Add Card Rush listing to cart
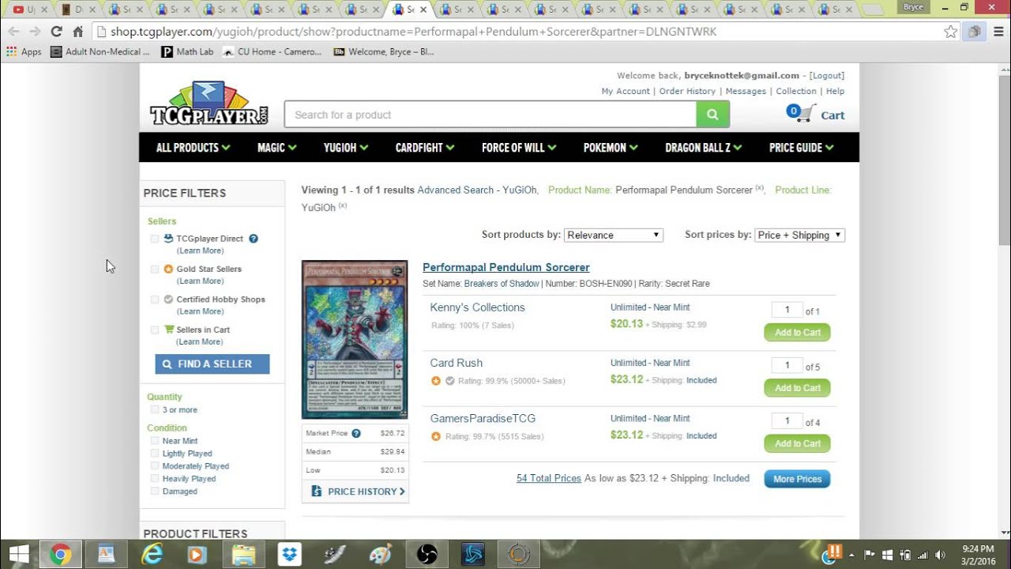This screenshot has width=1011, height=569. pos(797,388)
